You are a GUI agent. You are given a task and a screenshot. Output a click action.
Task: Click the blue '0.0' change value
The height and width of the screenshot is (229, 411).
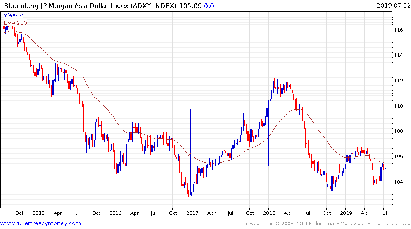209,5
